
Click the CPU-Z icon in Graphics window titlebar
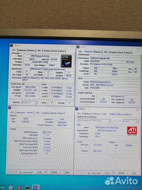pyautogui.click(x=77, y=109)
